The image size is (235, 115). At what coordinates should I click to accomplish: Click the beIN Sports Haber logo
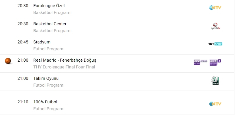tap(200, 62)
